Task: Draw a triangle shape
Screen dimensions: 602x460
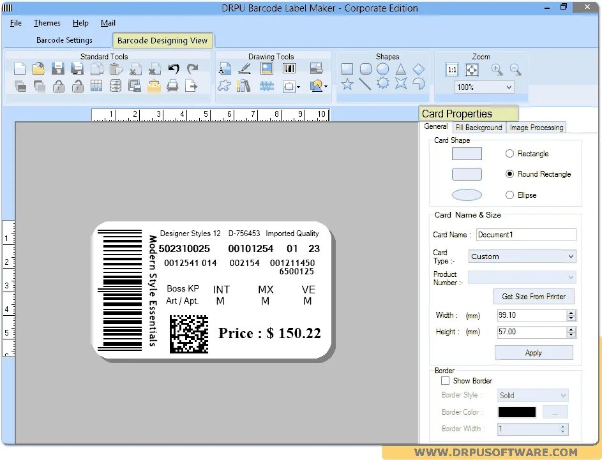Action: pos(400,69)
